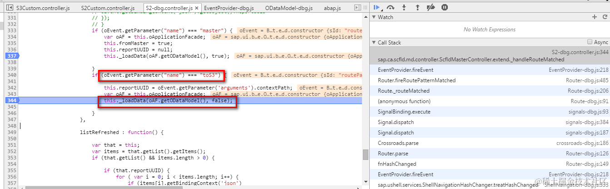This screenshot has height=189, width=610.
Task: Select Router.parse stack frame
Action: tap(490, 154)
